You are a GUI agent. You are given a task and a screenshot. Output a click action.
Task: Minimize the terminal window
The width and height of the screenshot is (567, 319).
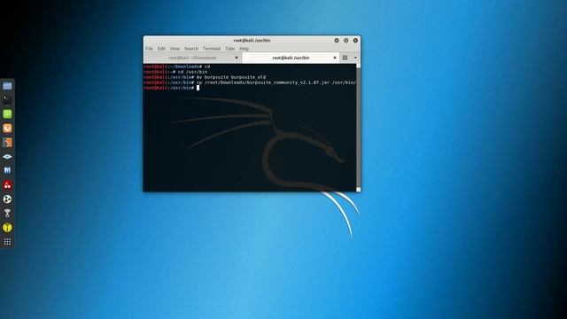pos(337,41)
